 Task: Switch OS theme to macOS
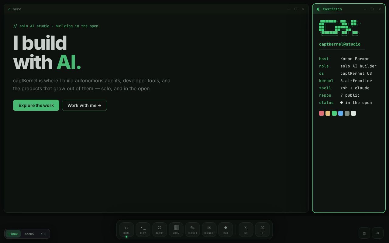click(29, 234)
